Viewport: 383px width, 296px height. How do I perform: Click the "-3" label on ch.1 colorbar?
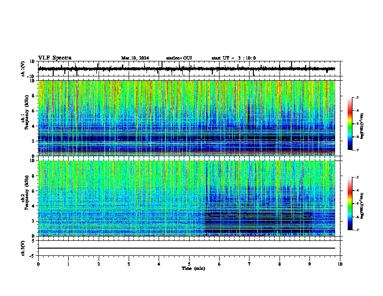(356, 97)
